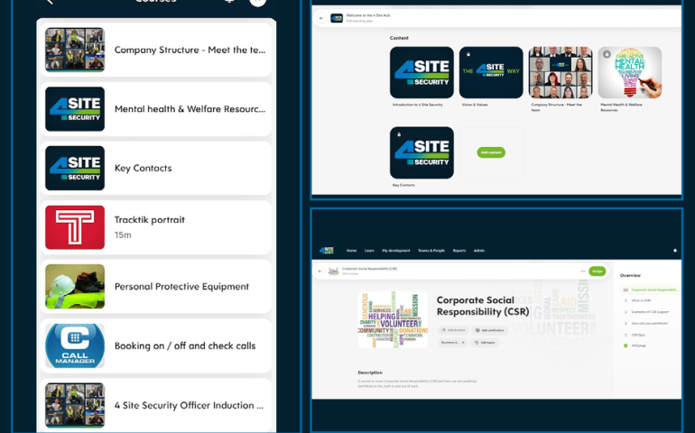
Task: Select the Reports navigation item
Action: 459,251
